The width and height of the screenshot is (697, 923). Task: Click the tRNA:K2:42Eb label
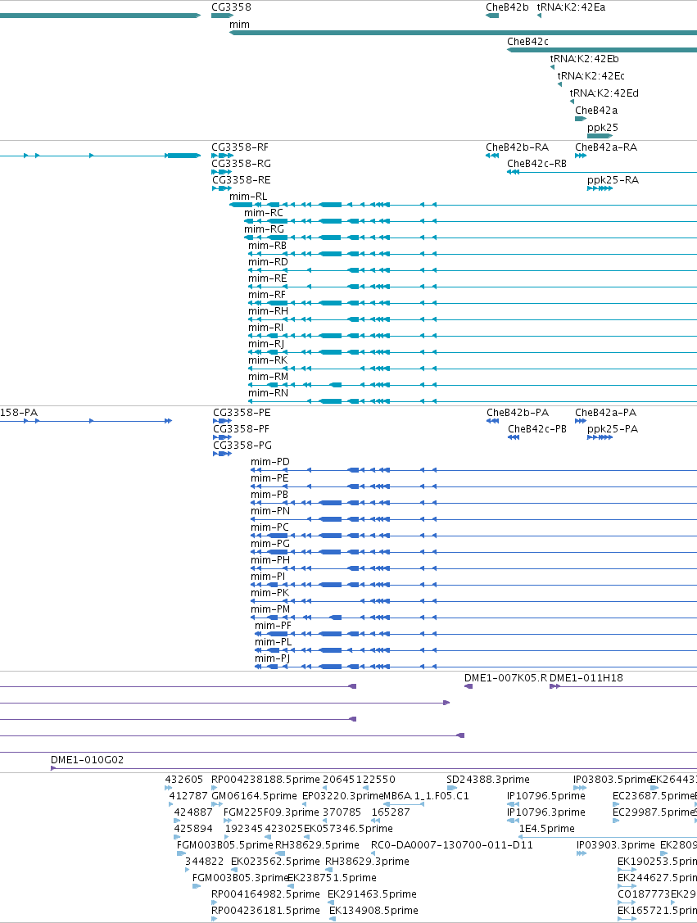click(585, 58)
